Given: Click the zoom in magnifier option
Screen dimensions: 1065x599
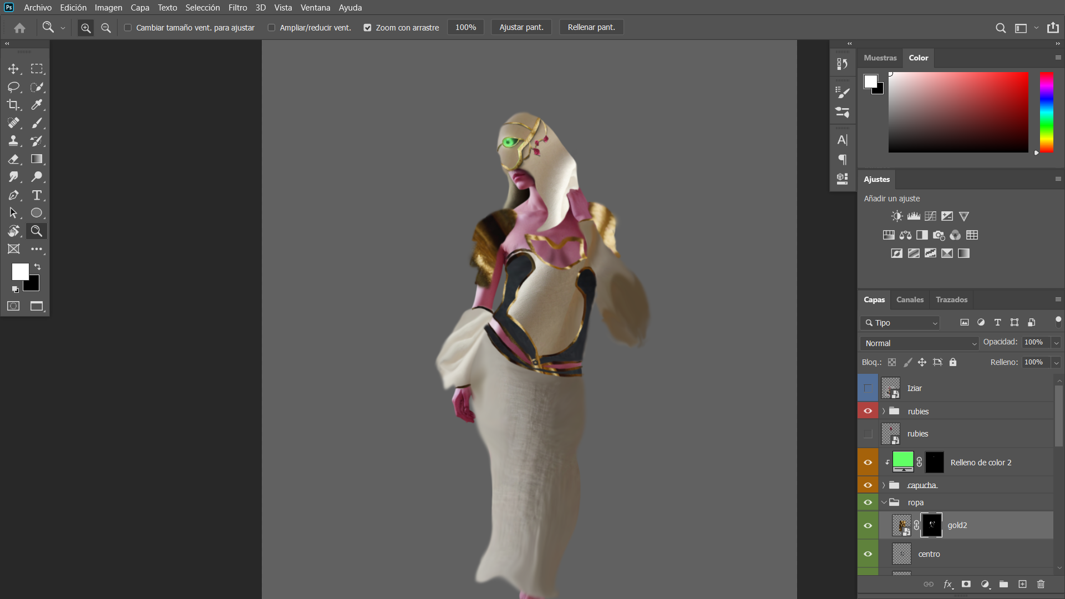Looking at the screenshot, I should pyautogui.click(x=85, y=28).
